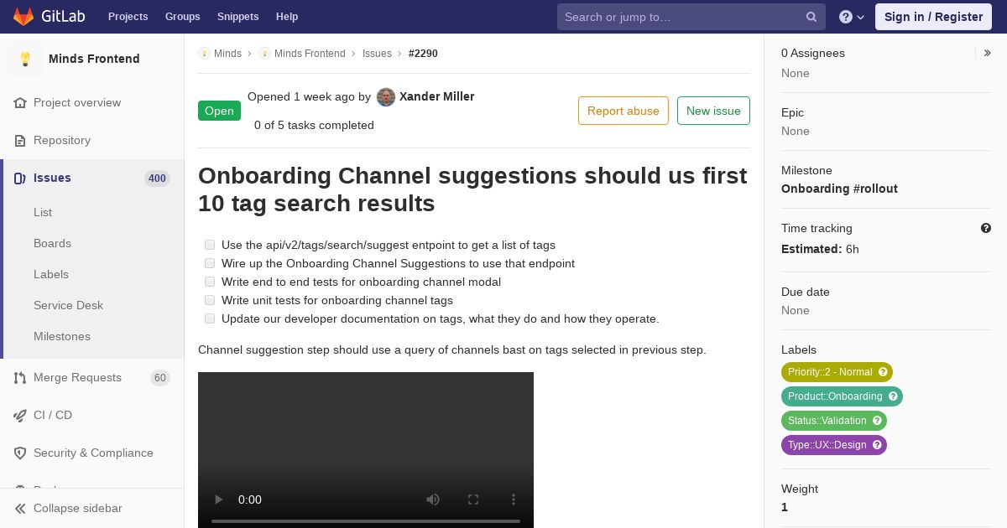Click the Priority::2 - Normal label
The height and width of the screenshot is (528, 1007).
pos(830,372)
